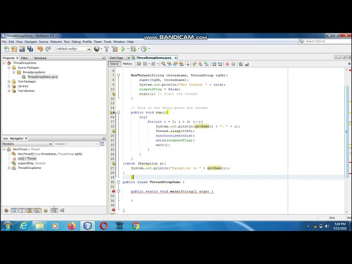This screenshot has height=264, width=352.
Task: Click the New Project toolbar icon
Action: point(14,49)
